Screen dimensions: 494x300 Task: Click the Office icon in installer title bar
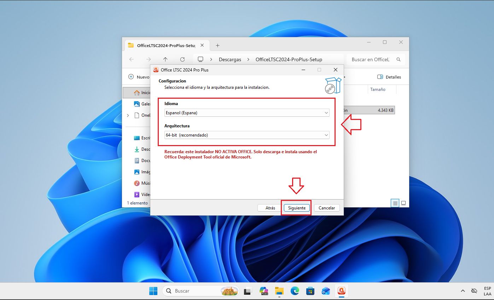pos(156,70)
